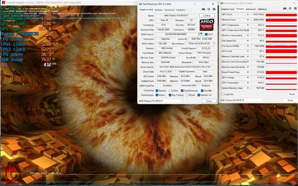
Task: Click the 91.0 °C Memory Temperature value
Action: tap(258, 35)
